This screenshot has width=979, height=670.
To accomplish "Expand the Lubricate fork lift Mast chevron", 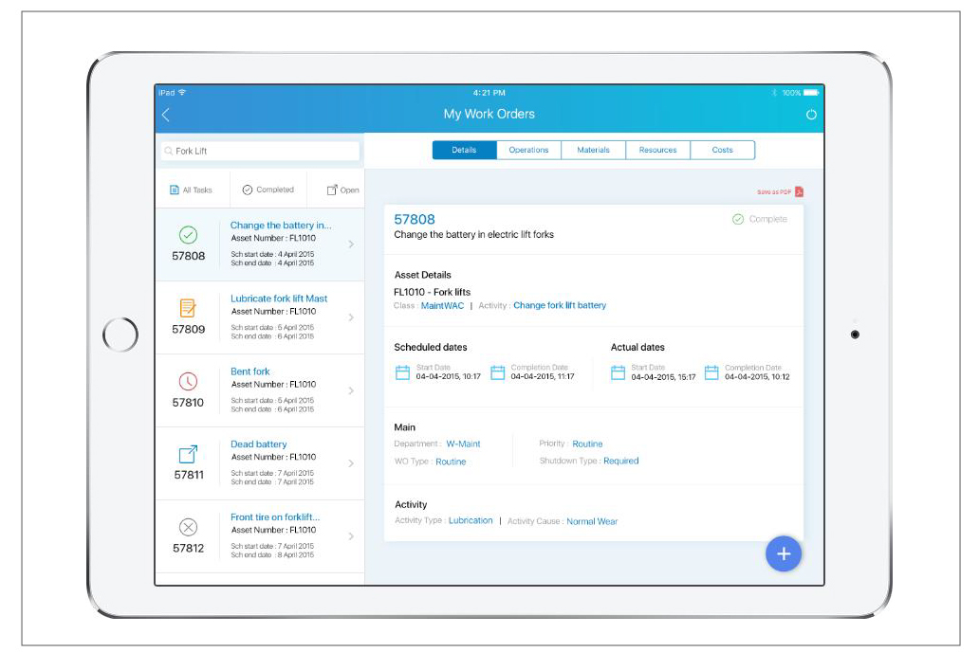I will click(x=351, y=317).
